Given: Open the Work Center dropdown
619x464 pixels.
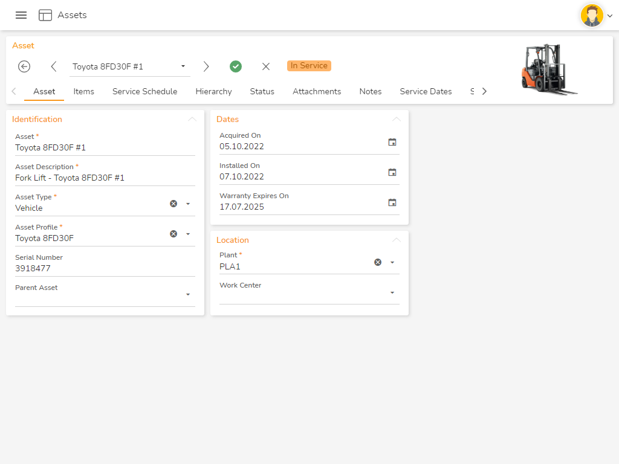Looking at the screenshot, I should 392,293.
